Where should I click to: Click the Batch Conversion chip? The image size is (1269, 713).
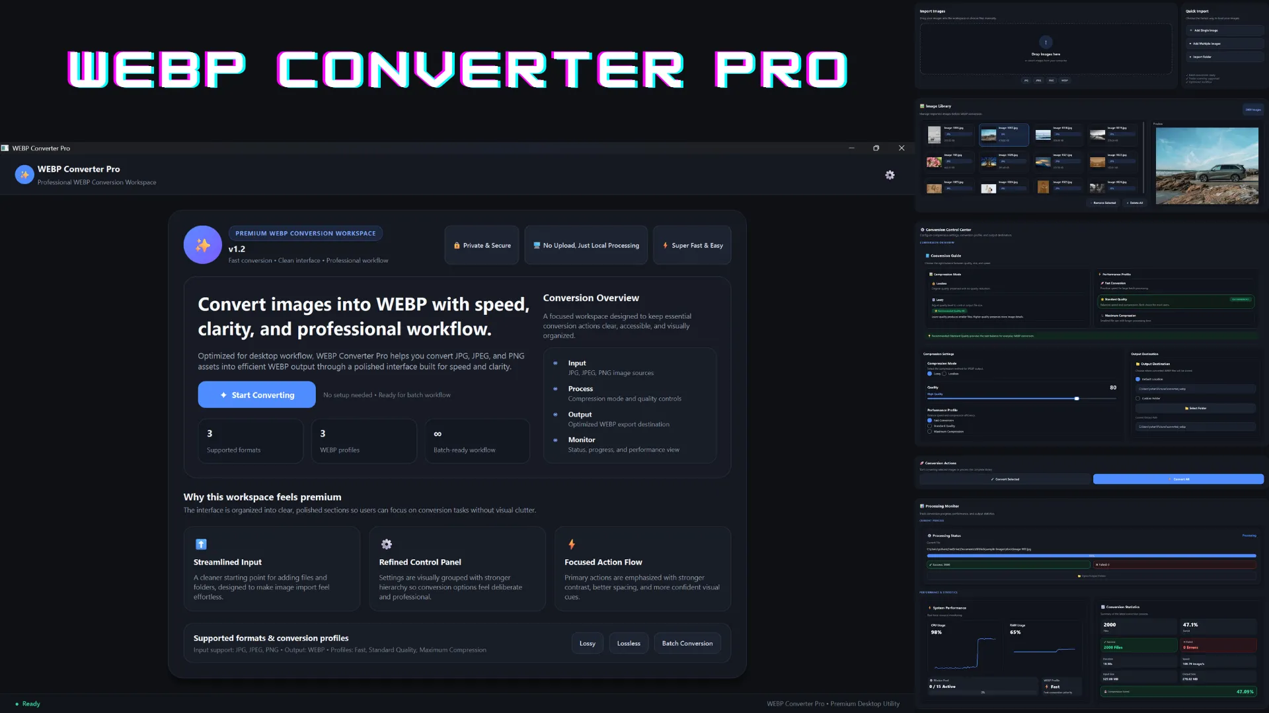(687, 643)
